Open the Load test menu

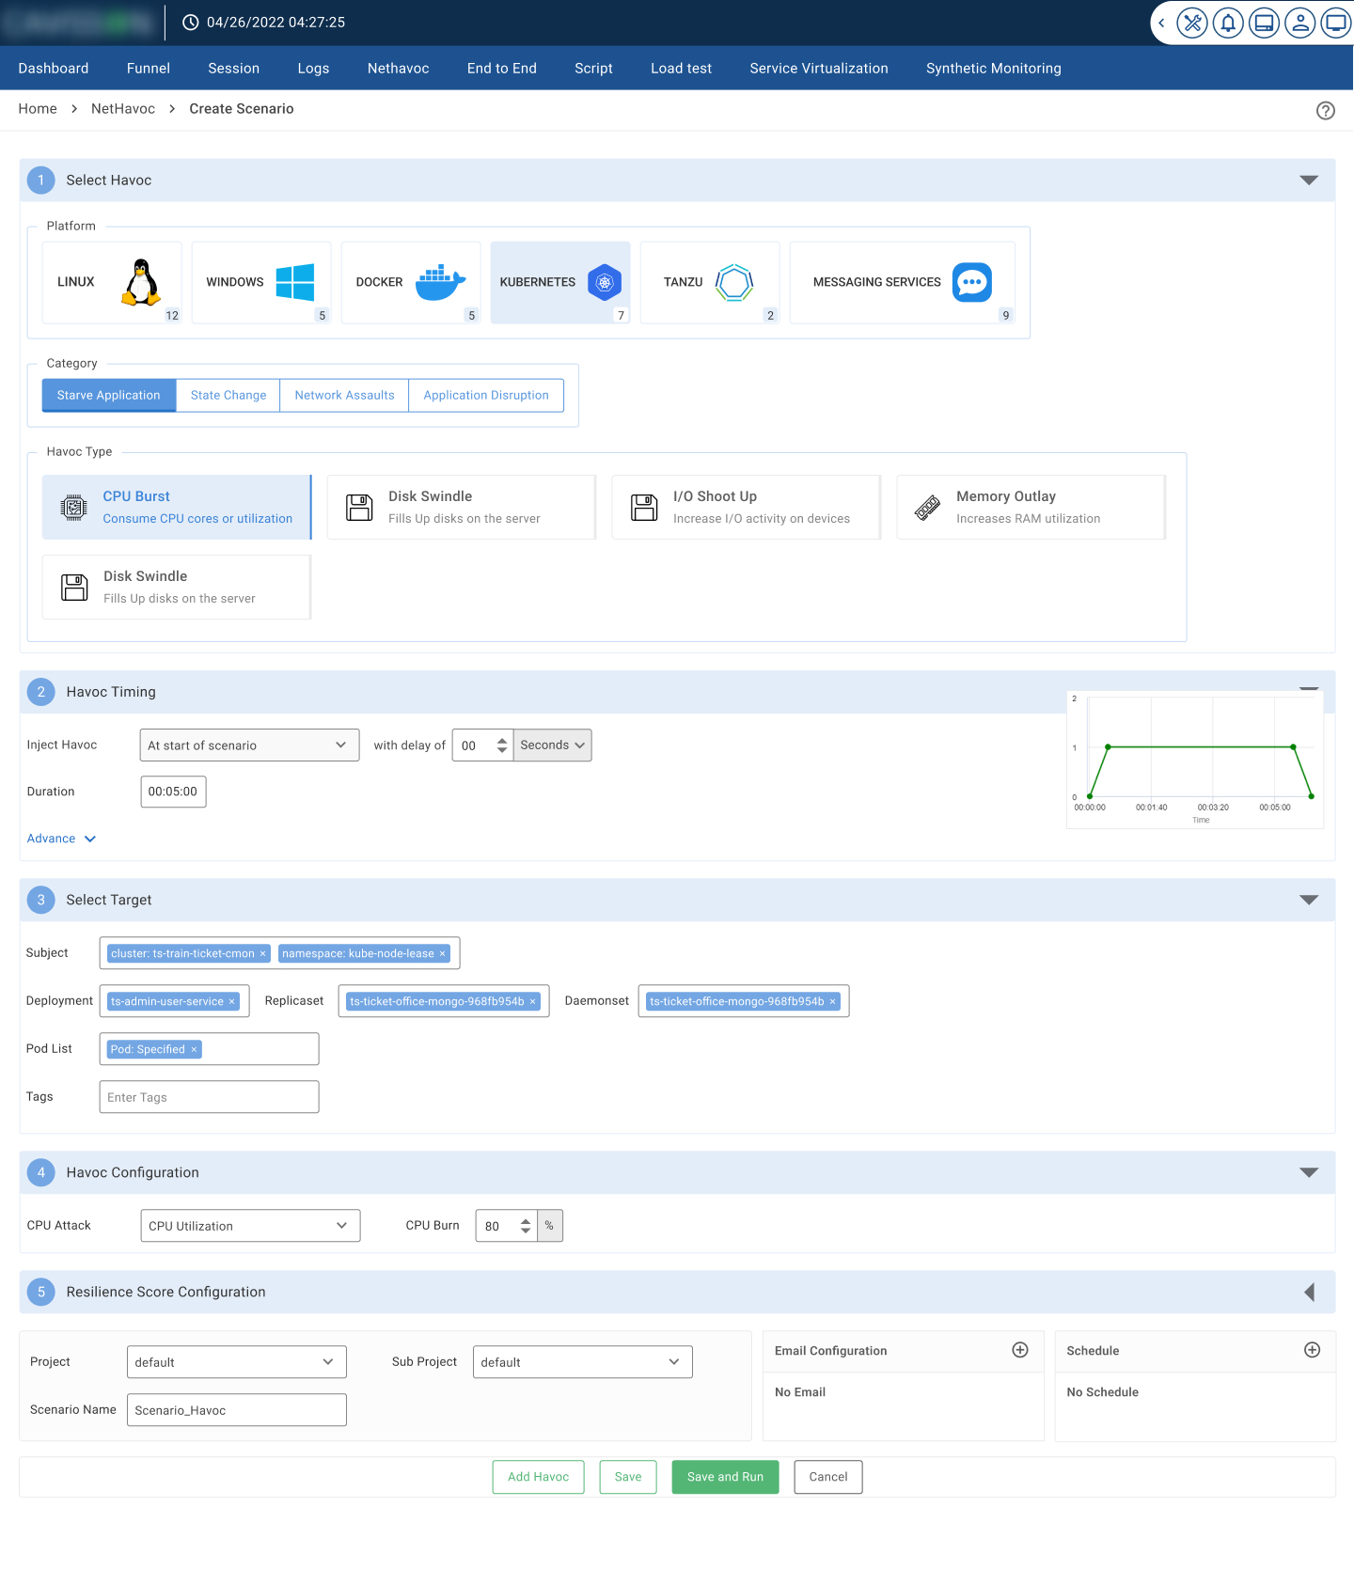pos(681,69)
